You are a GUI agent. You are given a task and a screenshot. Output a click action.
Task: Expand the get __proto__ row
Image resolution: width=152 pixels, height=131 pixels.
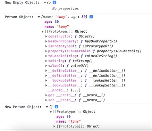[x=46, y=95]
